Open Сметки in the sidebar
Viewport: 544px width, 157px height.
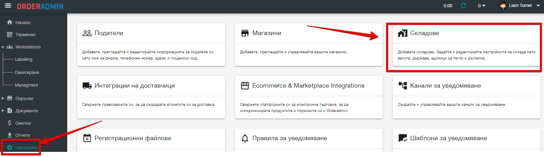[x=23, y=123]
